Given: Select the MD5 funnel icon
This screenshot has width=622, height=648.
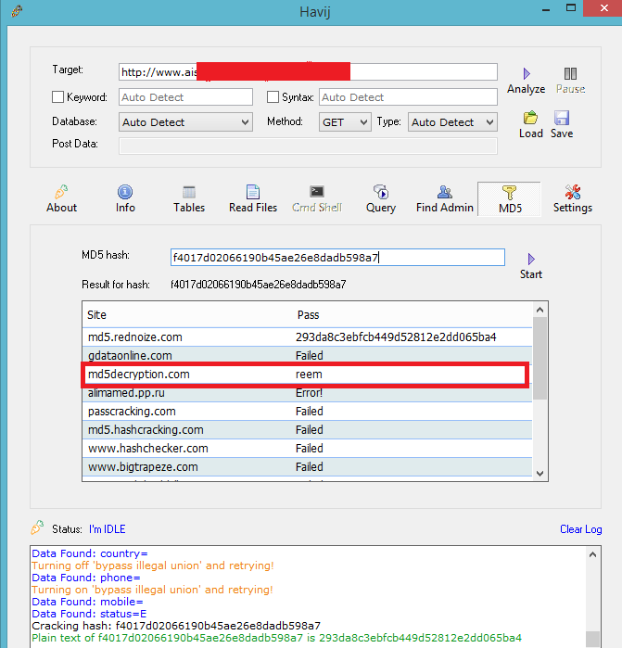Looking at the screenshot, I should (509, 193).
